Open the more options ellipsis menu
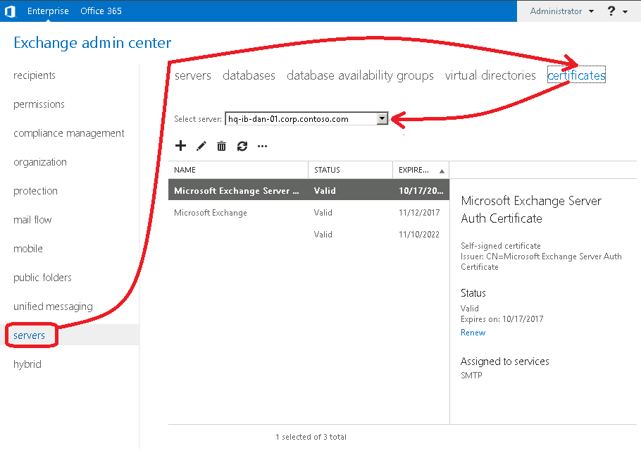Screen dimensions: 641x458 pos(263,146)
